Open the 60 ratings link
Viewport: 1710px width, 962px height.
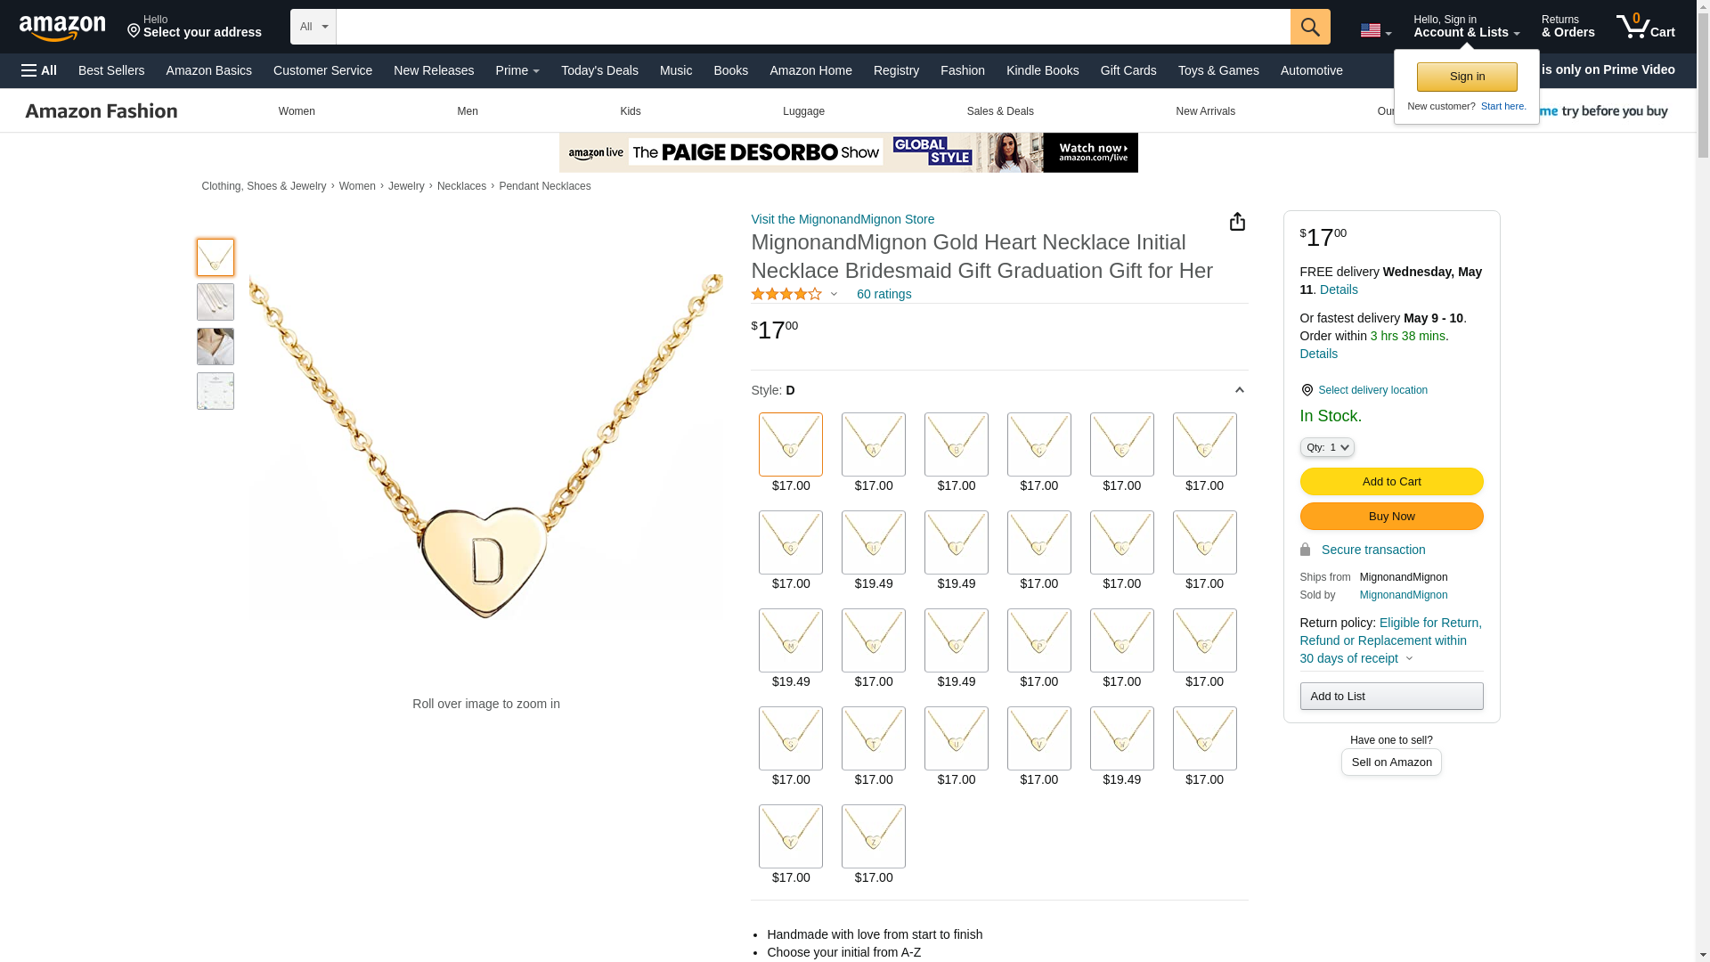coord(883,294)
